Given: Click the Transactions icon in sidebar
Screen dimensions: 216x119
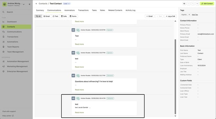Looking at the screenshot, I should 4,37.
